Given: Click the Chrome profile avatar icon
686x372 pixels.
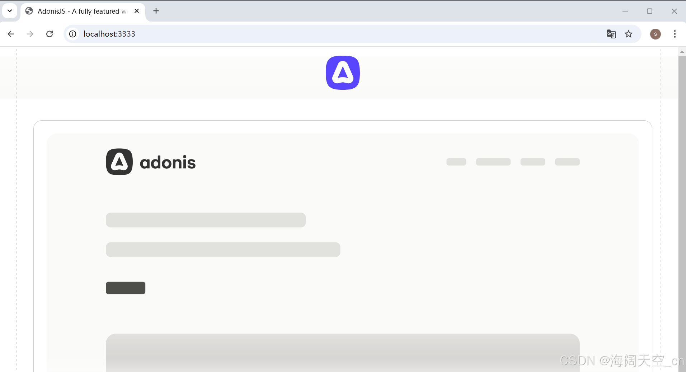Looking at the screenshot, I should click(x=655, y=34).
